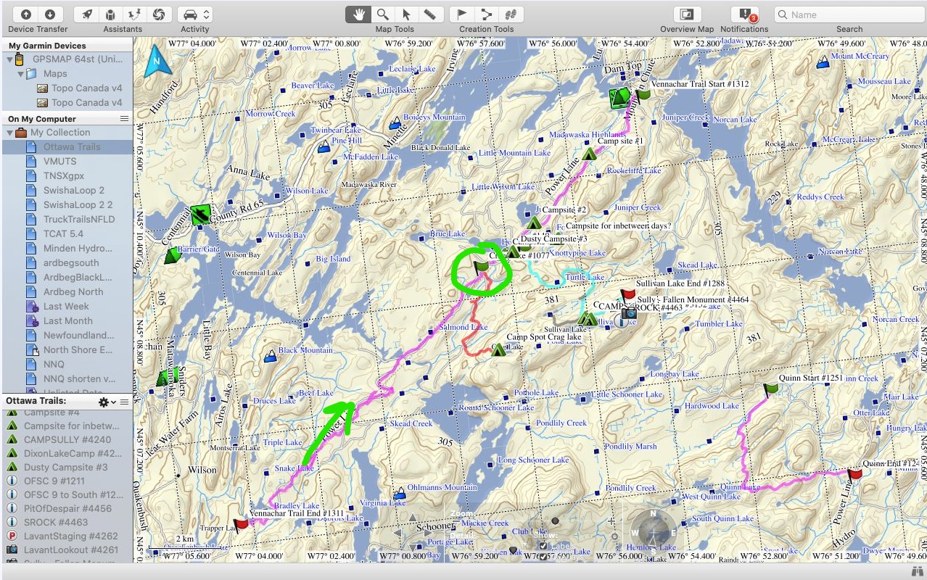Toggle the Overlays checkbox under Labels
The height and width of the screenshot is (580, 927).
[543, 557]
